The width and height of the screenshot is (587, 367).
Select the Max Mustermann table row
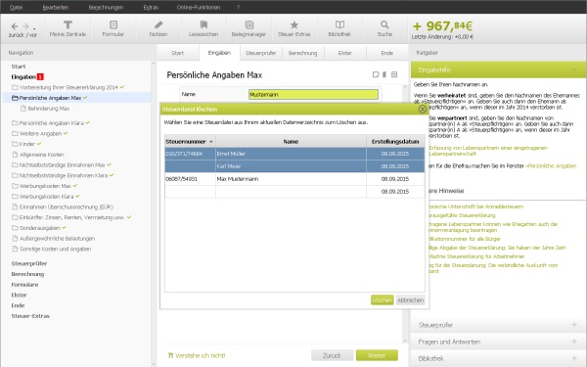coord(294,179)
